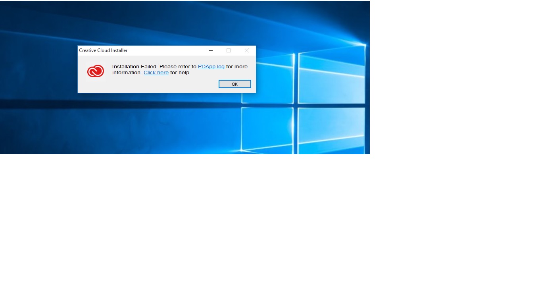Click the red Creative Cloud logo icon

point(96,71)
